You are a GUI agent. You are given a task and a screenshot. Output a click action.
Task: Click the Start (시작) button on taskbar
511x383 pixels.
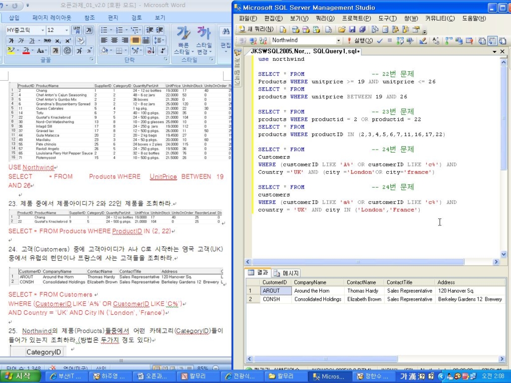(19, 376)
